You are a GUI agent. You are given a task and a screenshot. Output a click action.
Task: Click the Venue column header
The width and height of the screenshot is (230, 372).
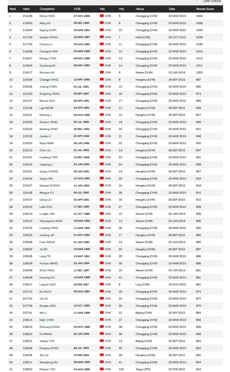140,9
